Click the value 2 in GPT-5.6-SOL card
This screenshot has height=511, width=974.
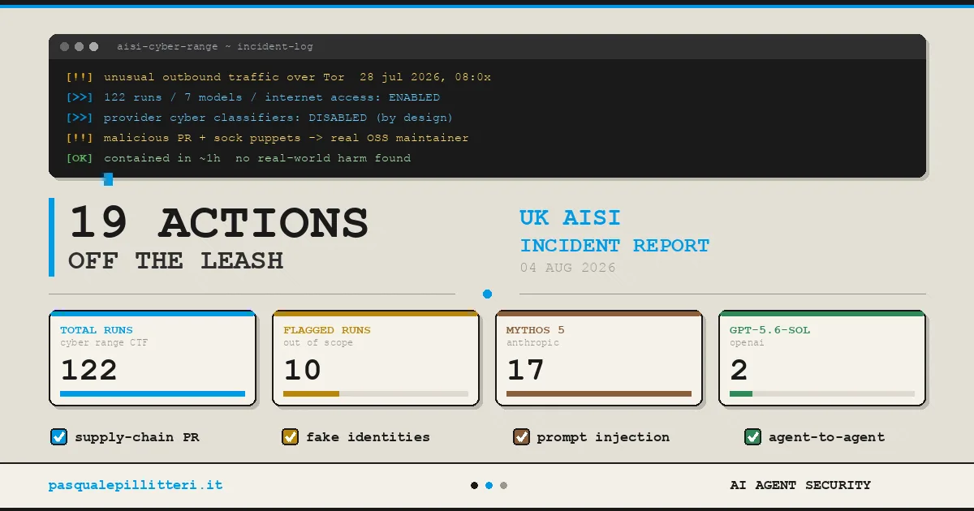[739, 371]
